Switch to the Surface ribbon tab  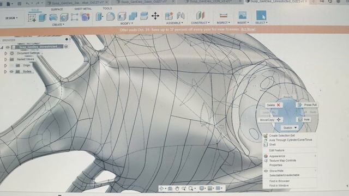tap(57, 10)
